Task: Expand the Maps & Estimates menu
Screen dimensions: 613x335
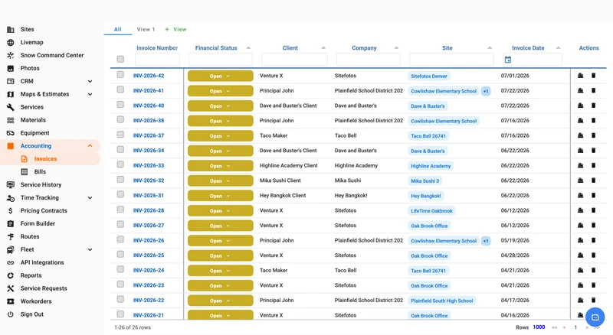Action: pos(90,94)
